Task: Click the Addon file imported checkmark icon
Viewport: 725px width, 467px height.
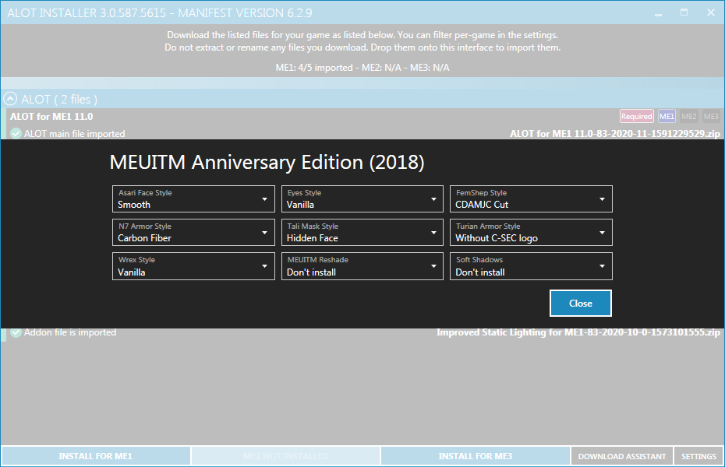Action: pos(16,332)
